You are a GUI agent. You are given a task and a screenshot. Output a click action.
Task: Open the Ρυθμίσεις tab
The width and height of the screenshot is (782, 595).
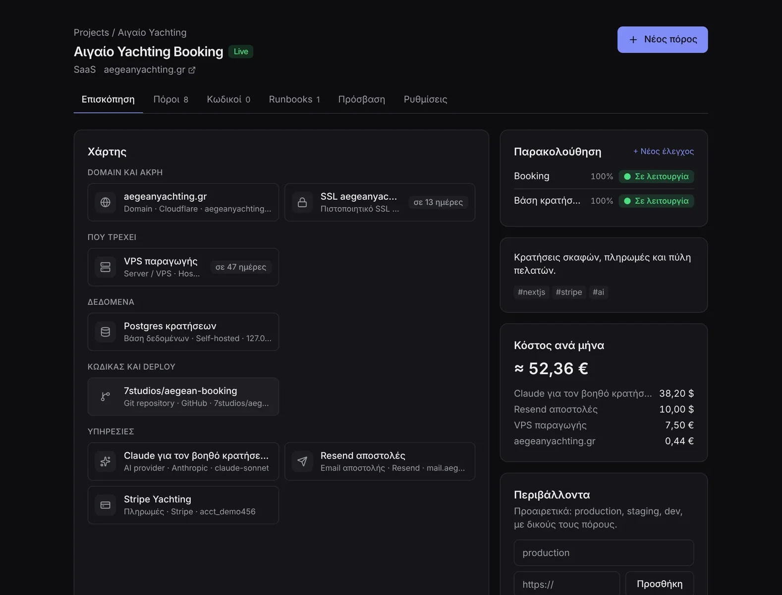point(425,99)
